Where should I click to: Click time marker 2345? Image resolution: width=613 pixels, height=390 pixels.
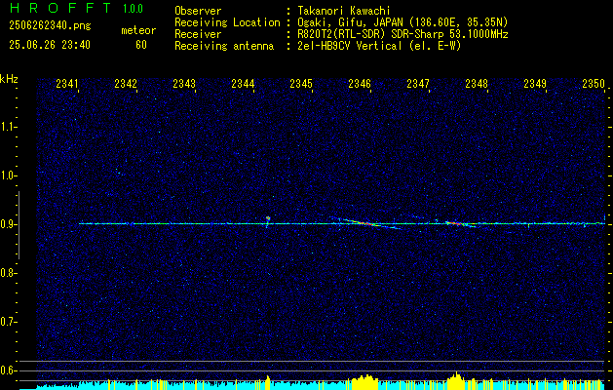[301, 84]
